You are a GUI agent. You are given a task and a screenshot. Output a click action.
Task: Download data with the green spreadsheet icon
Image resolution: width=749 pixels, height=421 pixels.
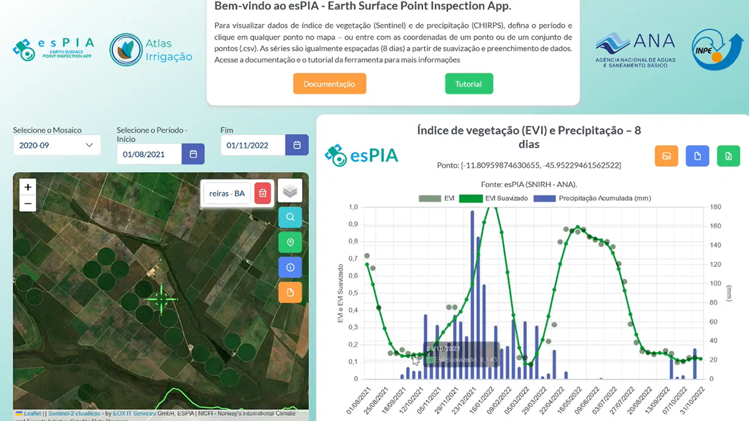coord(729,156)
